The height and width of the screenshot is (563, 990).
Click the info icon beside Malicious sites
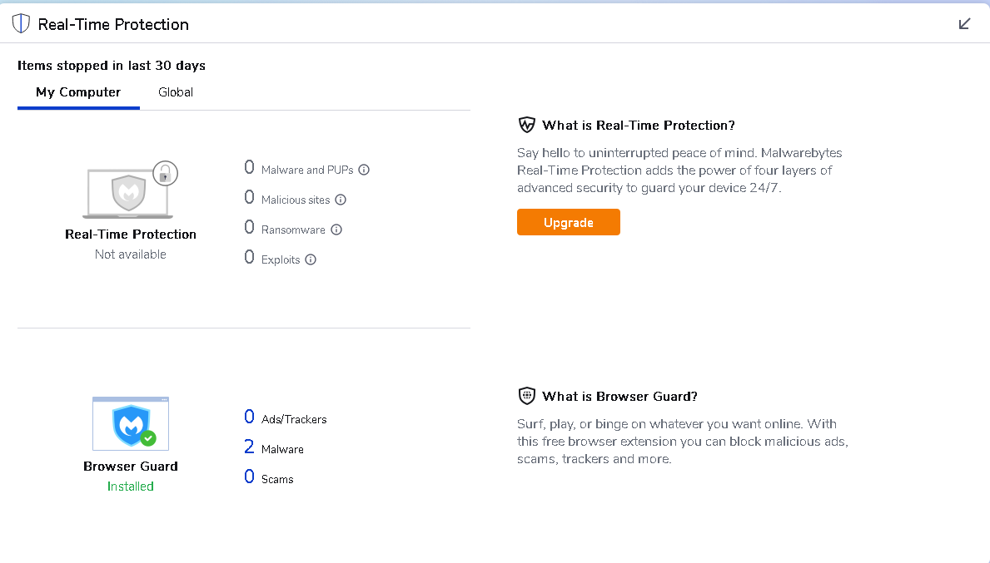[341, 200]
